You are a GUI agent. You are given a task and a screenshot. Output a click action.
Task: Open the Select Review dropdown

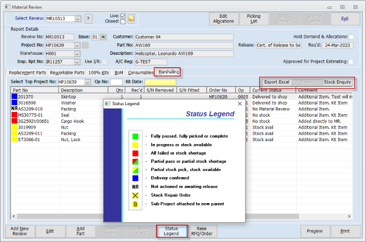[78, 19]
